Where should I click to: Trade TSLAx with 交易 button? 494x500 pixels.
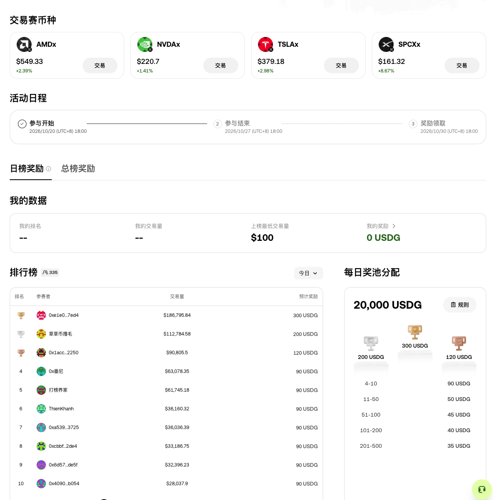coord(341,65)
